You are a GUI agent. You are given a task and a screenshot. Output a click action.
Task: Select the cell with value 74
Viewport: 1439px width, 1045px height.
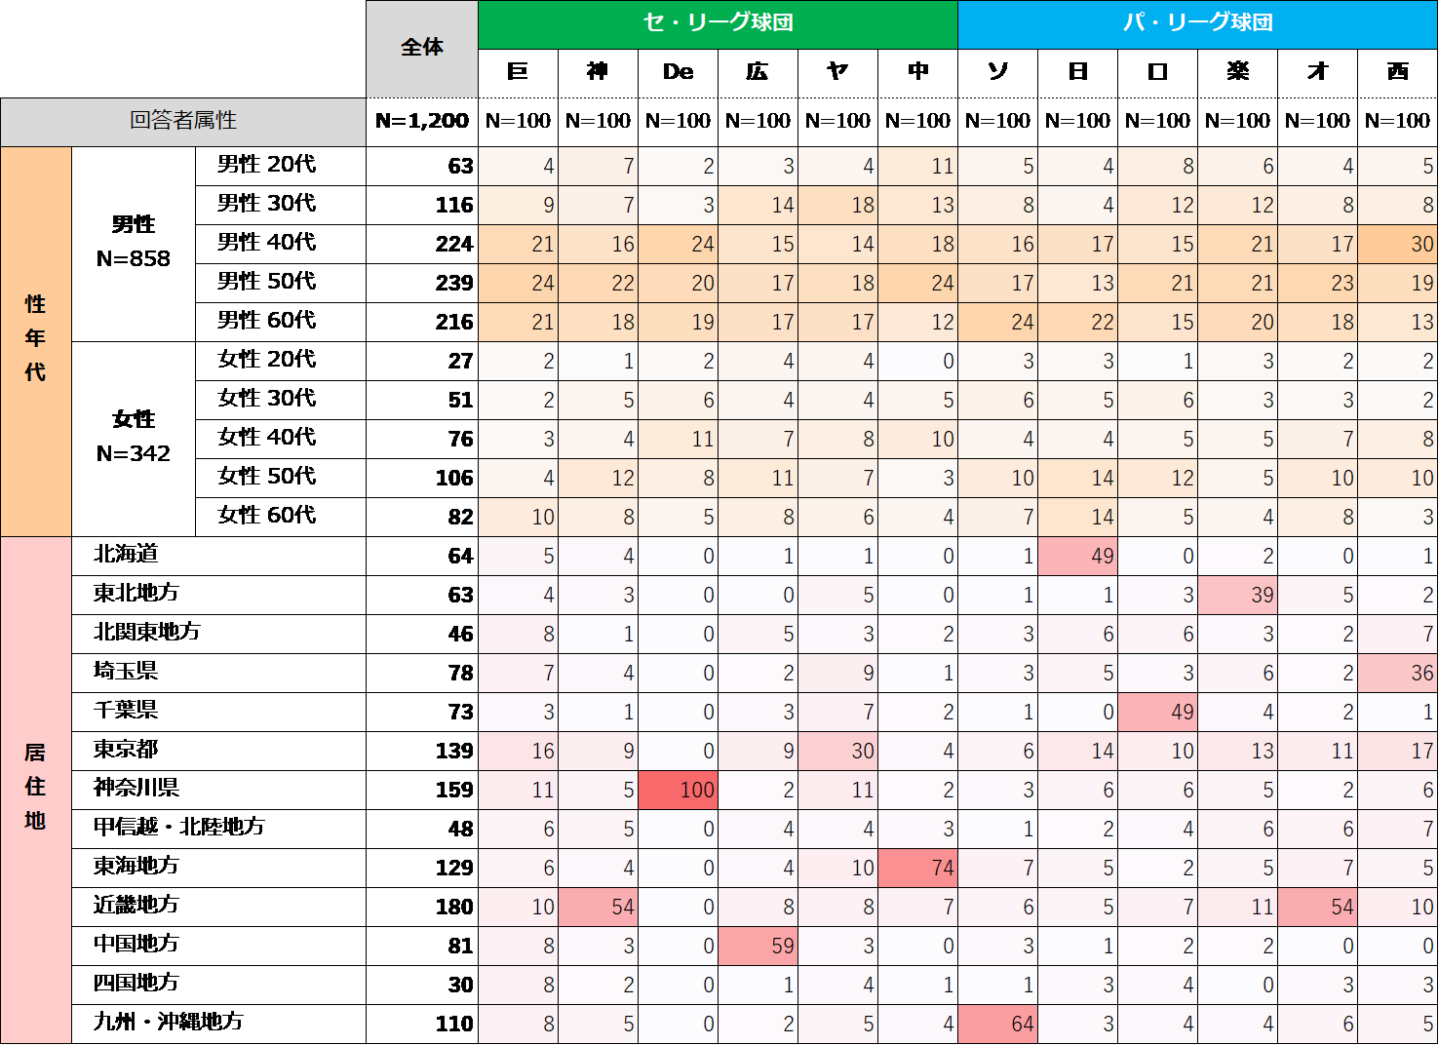tap(917, 868)
